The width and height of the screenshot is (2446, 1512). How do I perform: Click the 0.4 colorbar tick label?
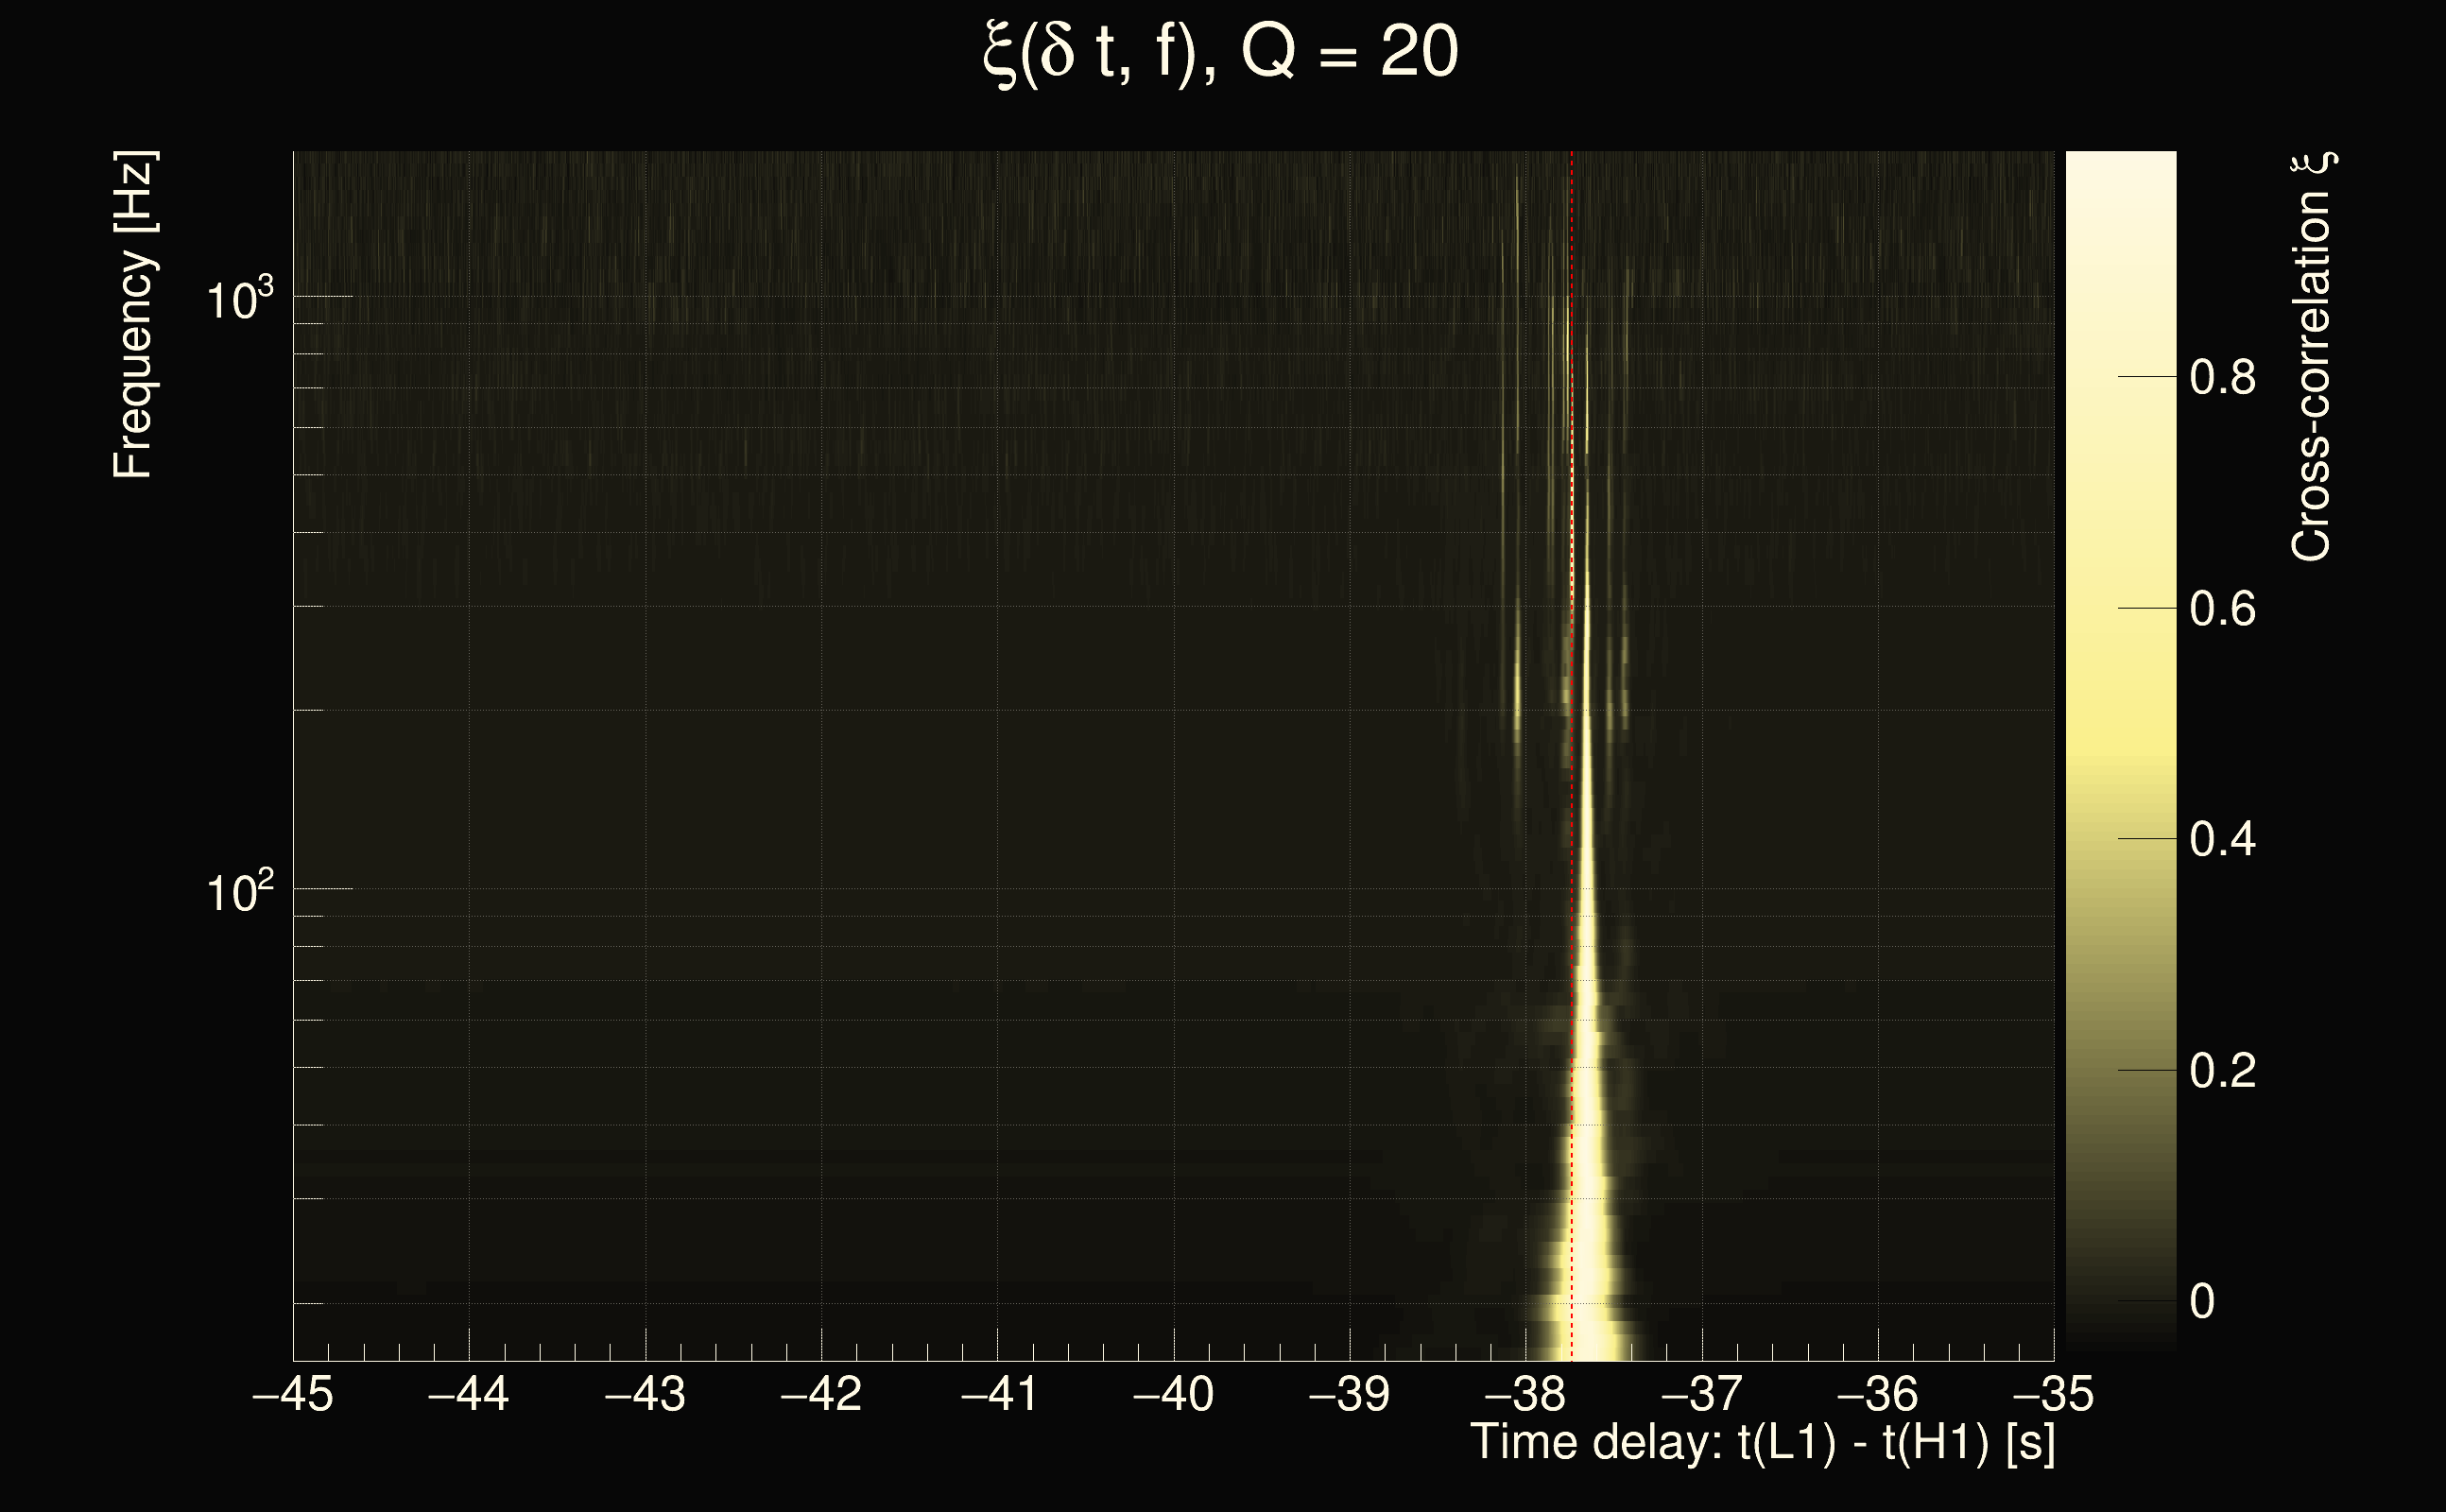click(2222, 839)
